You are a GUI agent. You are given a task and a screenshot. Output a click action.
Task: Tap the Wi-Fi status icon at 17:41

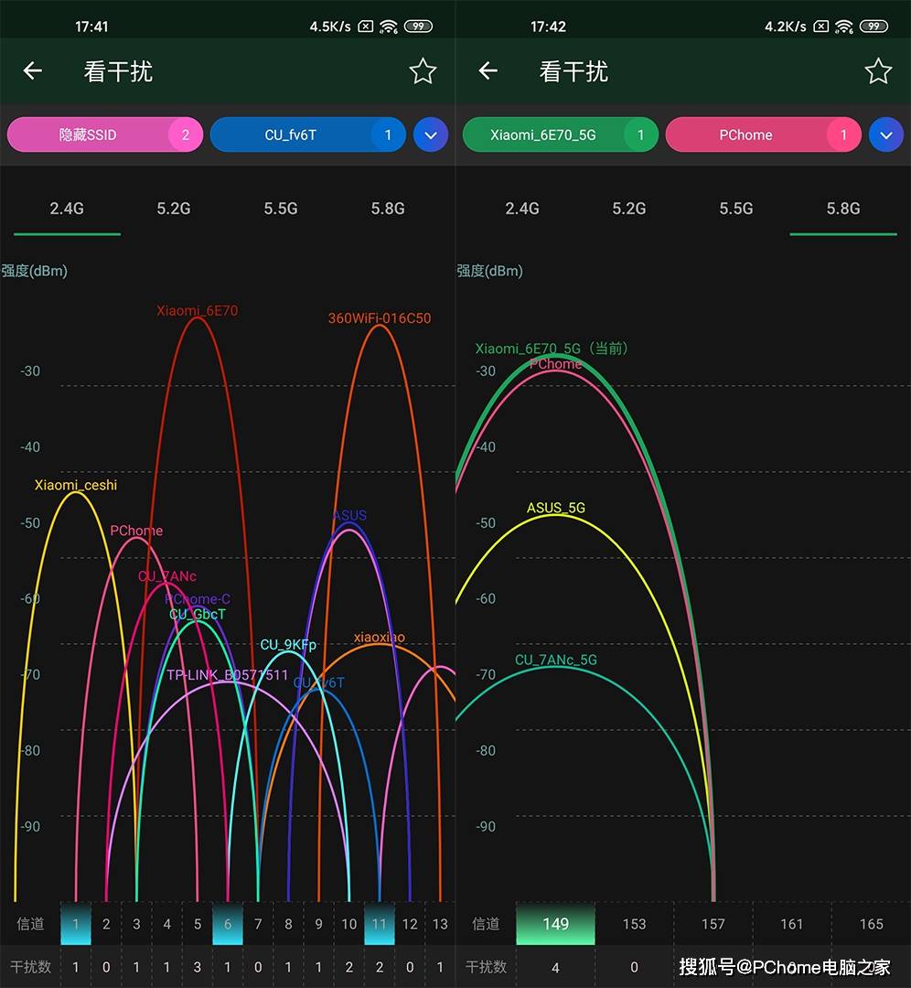click(x=389, y=27)
